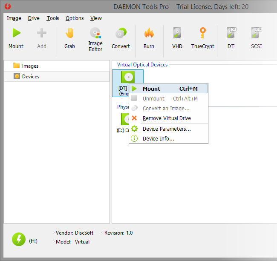Open the Image menu
277x261 pixels.
14,18
